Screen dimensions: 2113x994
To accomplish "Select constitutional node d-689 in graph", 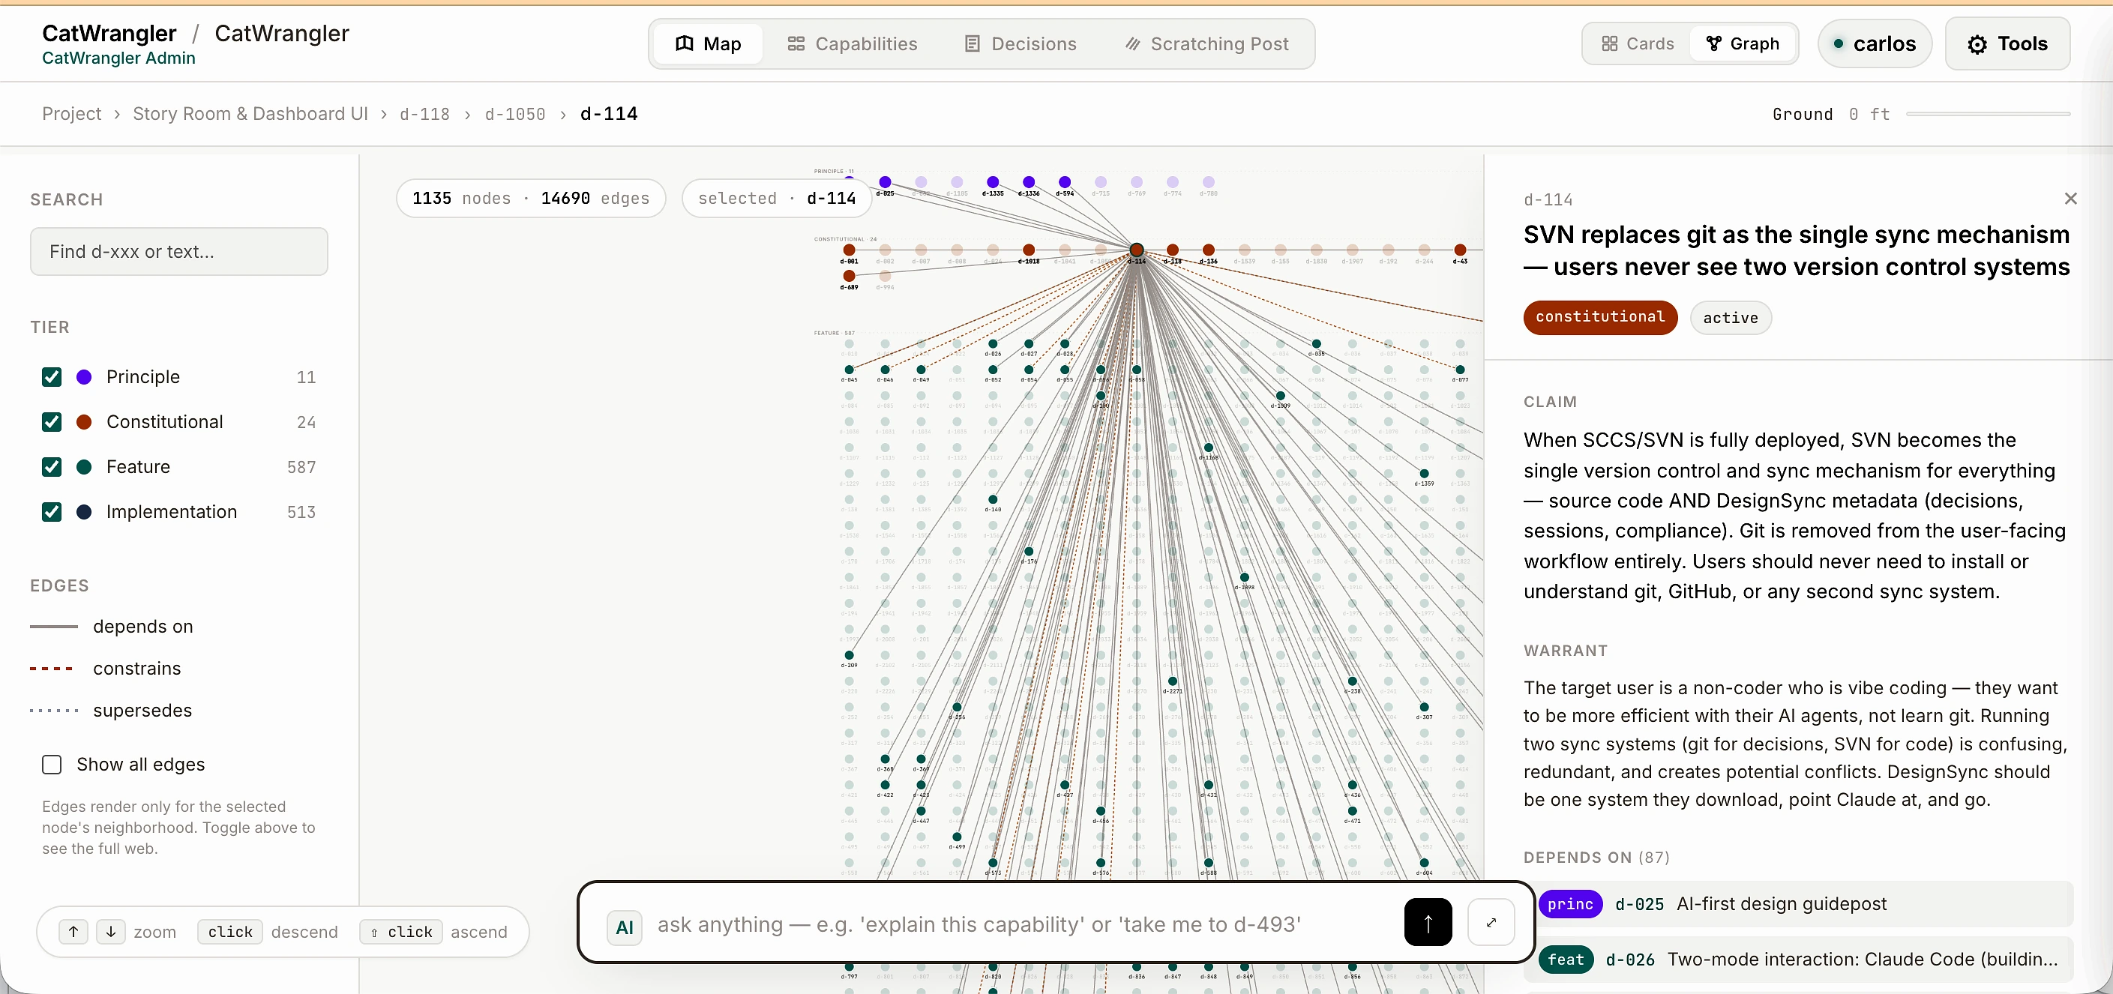I will (x=849, y=277).
